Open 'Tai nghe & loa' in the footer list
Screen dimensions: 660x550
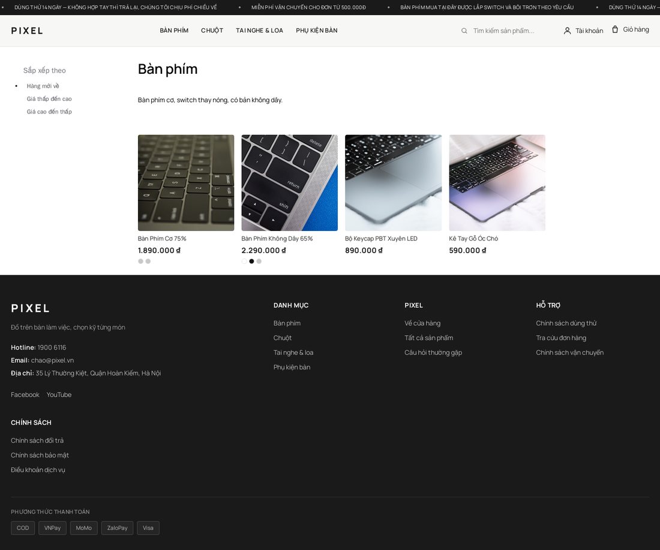(293, 353)
